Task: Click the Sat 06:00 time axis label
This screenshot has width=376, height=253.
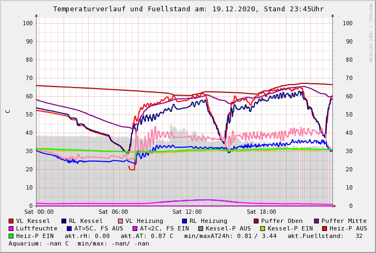Action: (x=113, y=212)
